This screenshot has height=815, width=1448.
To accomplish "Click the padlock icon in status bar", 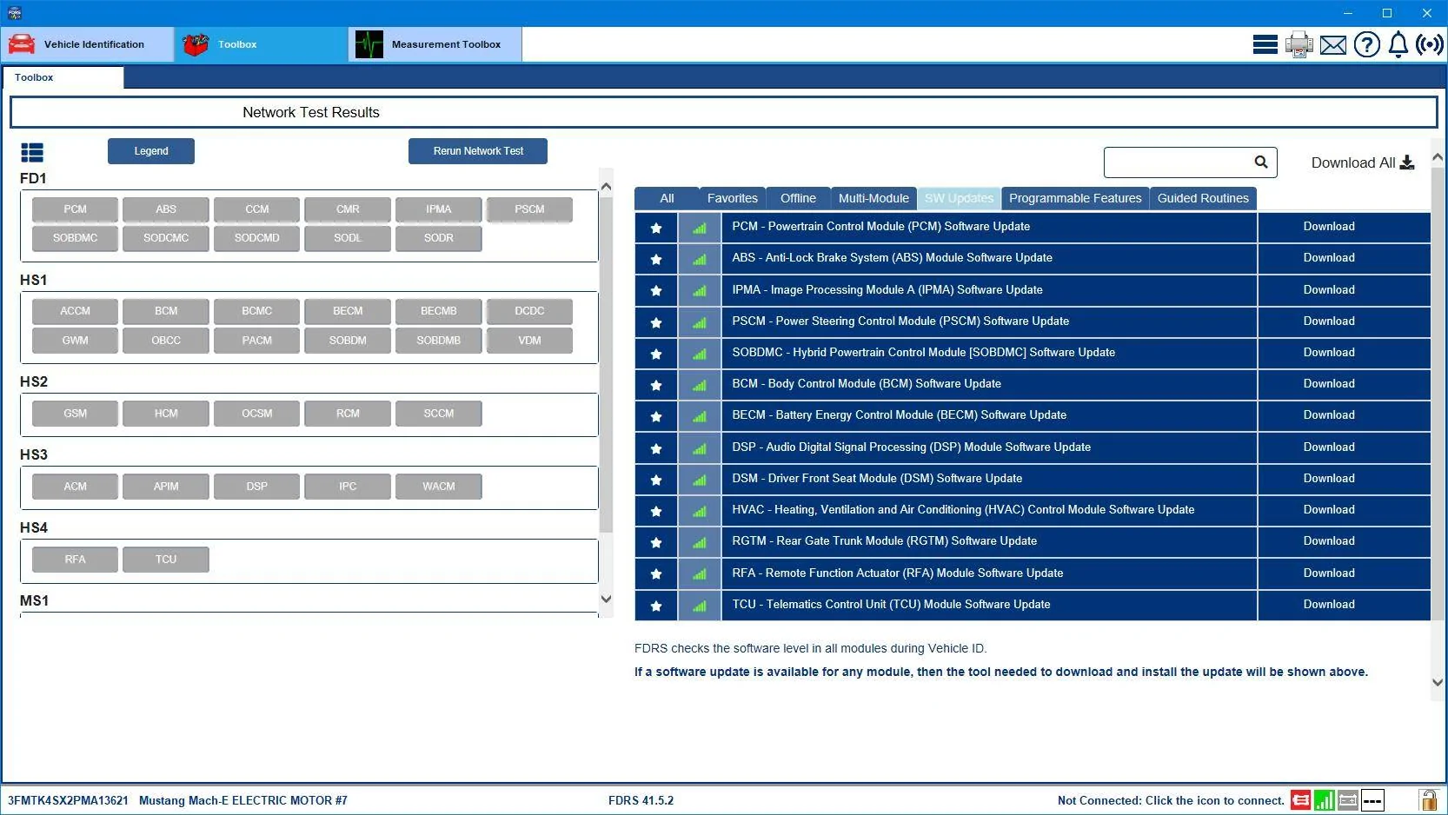I will 1428,799.
